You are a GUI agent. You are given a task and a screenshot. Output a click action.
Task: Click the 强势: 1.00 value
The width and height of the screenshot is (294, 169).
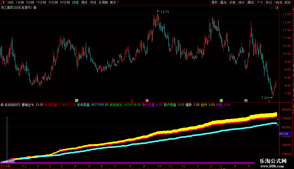click(x=192, y=105)
